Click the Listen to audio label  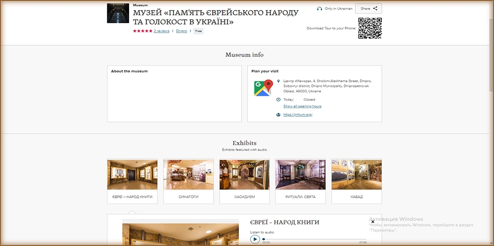pos(262,232)
